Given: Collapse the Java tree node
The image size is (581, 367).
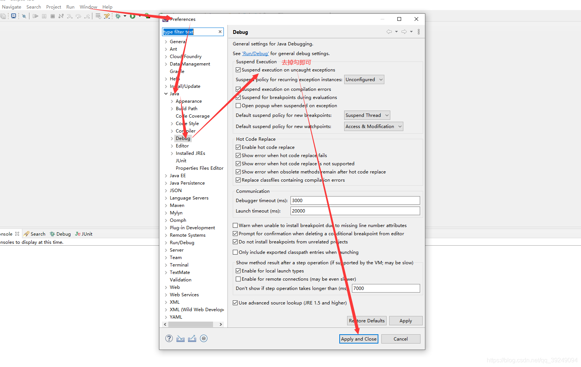Looking at the screenshot, I should pos(166,94).
